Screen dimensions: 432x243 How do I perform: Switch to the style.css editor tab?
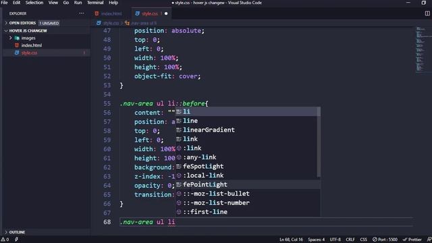coord(151,13)
